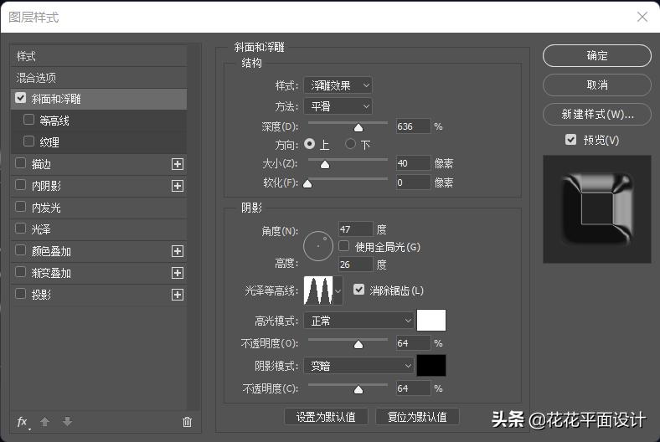Image resolution: width=660 pixels, height=442 pixels.
Task: Click 复位为默认值 button
Action: click(x=417, y=417)
